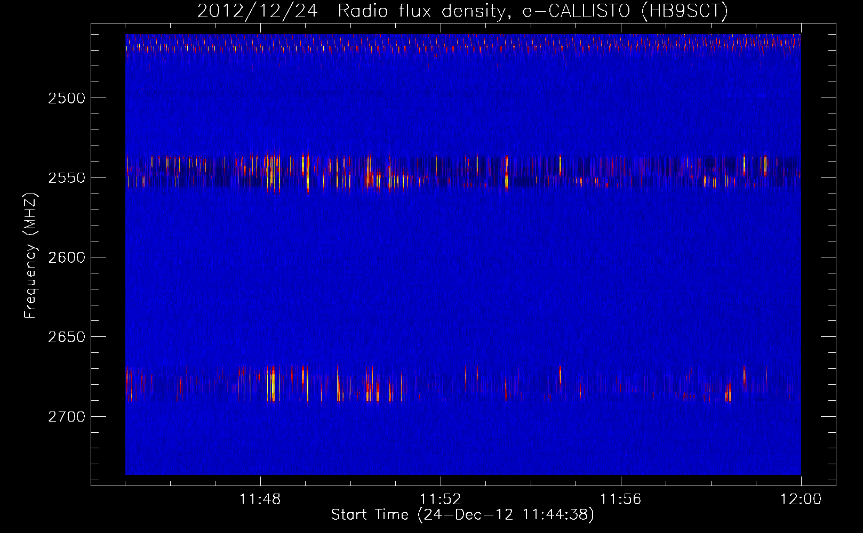The image size is (863, 533).
Task: Click the 11:52 time tick label
Action: pyautogui.click(x=441, y=499)
